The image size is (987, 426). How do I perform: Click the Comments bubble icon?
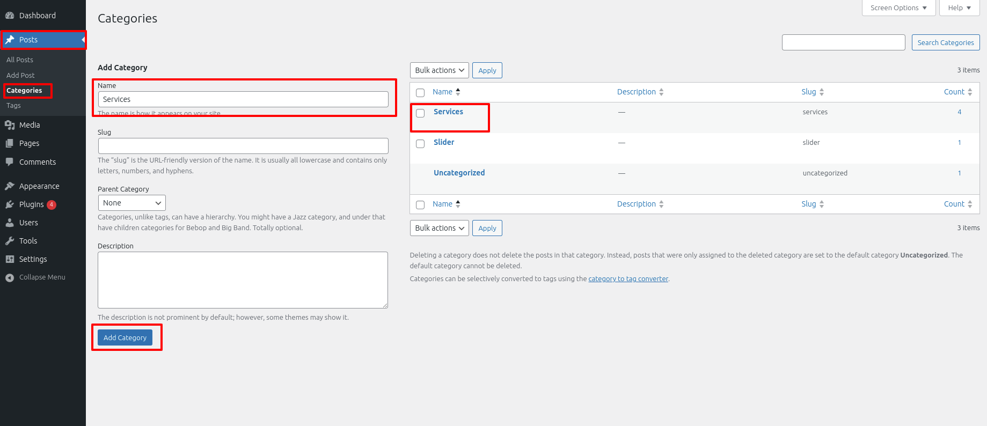coord(10,161)
